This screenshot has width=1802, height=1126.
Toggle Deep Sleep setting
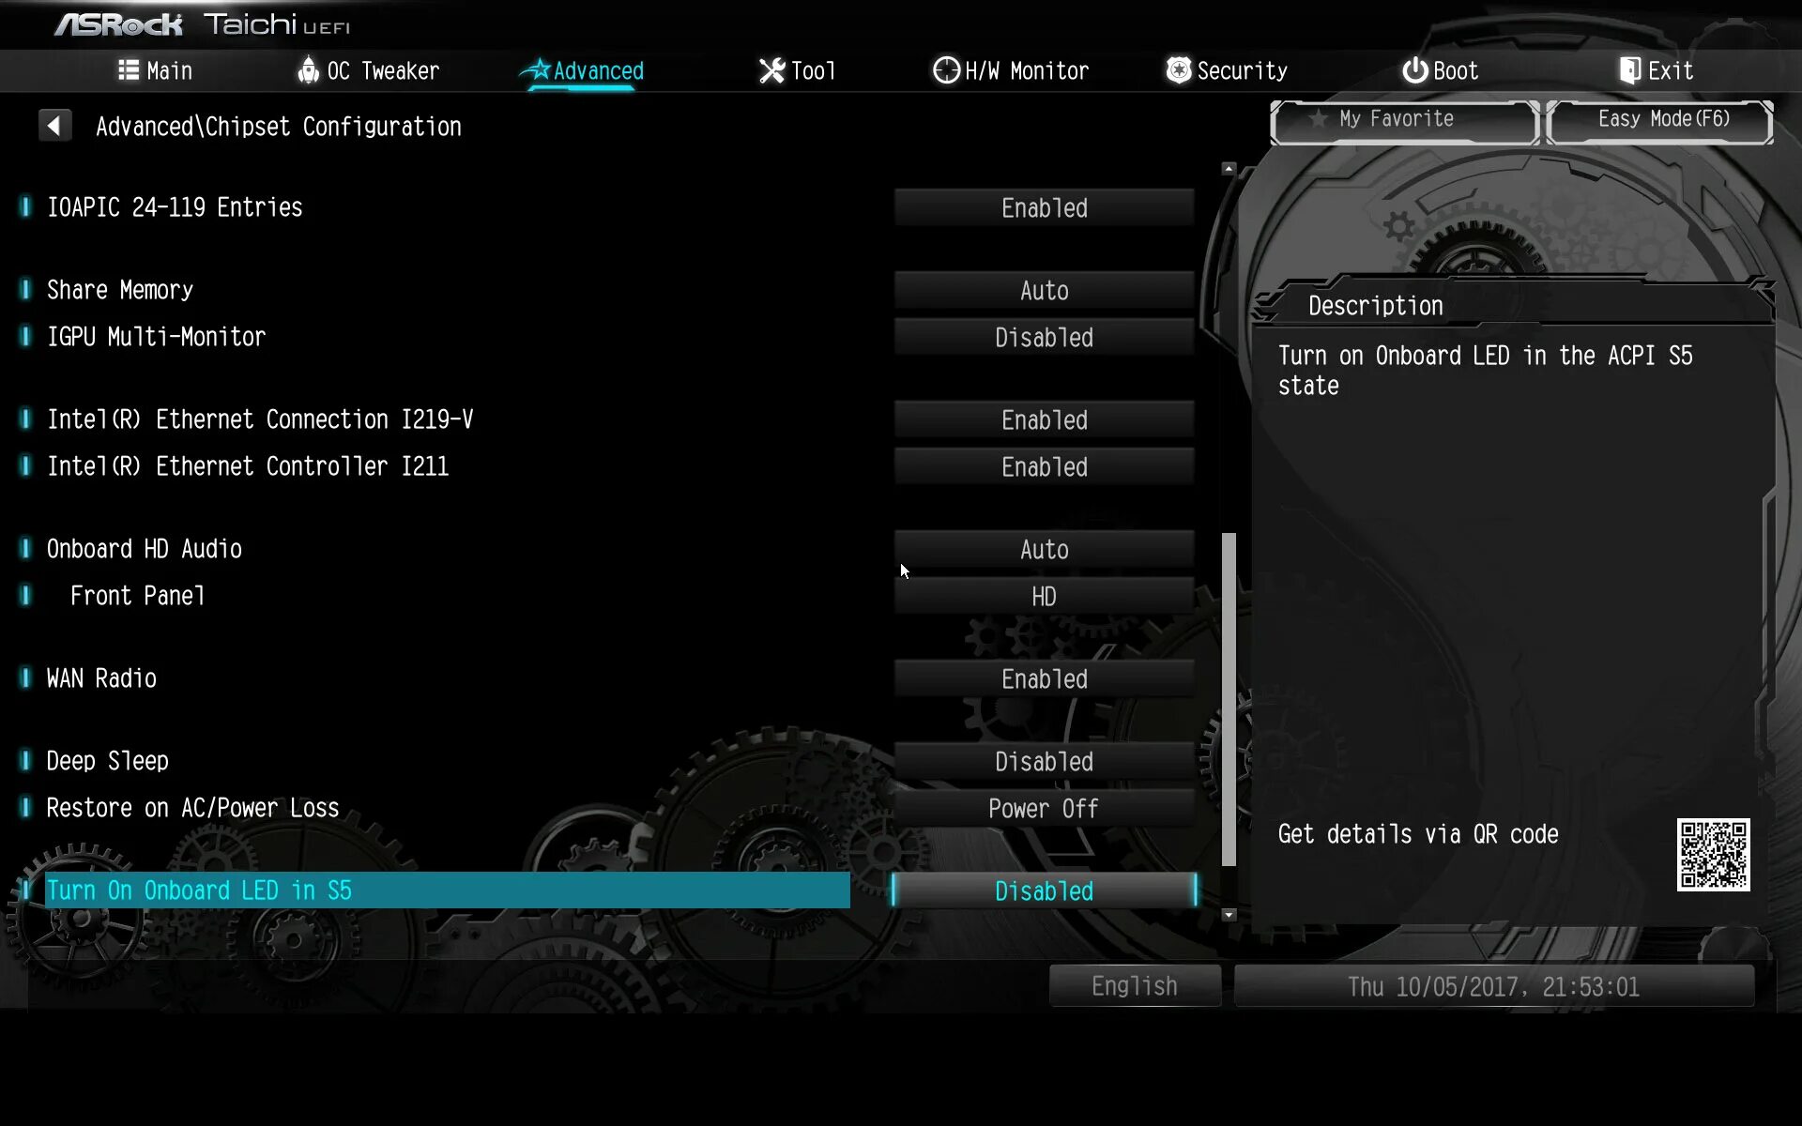1045,762
